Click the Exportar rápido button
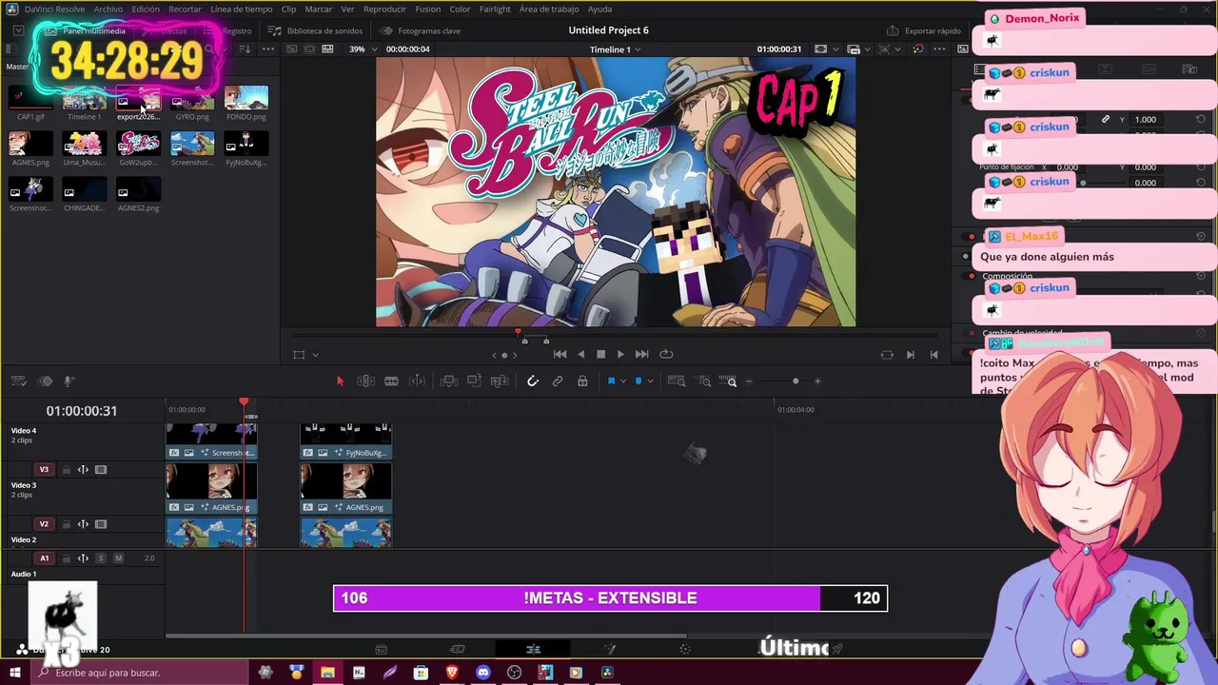This screenshot has width=1218, height=685. 924,30
